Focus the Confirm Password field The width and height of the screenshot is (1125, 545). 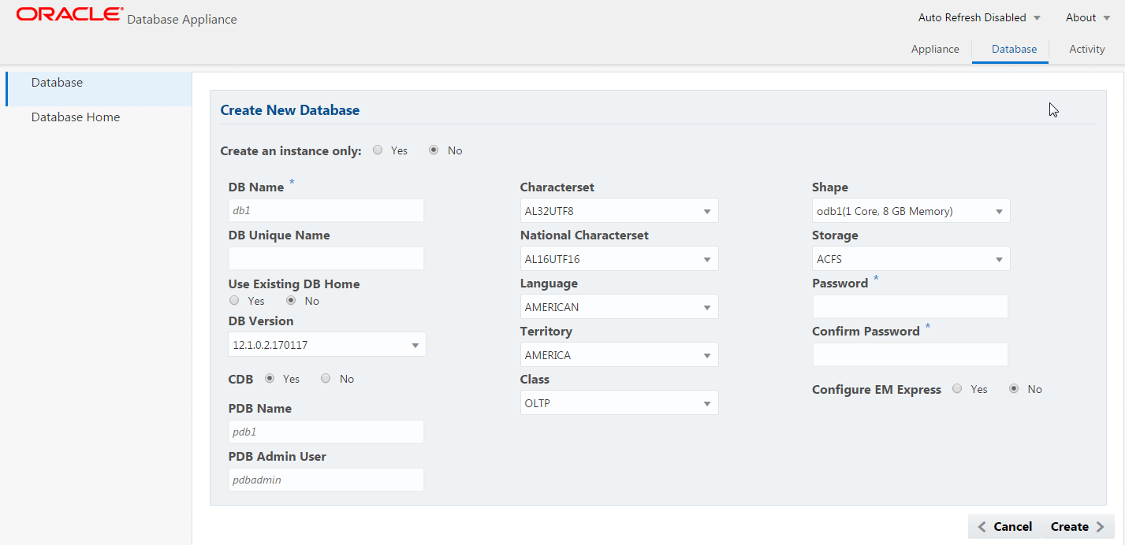[x=910, y=354]
